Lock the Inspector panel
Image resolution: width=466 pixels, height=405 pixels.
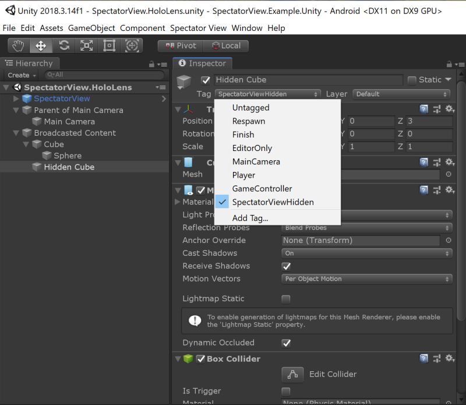[x=449, y=64]
